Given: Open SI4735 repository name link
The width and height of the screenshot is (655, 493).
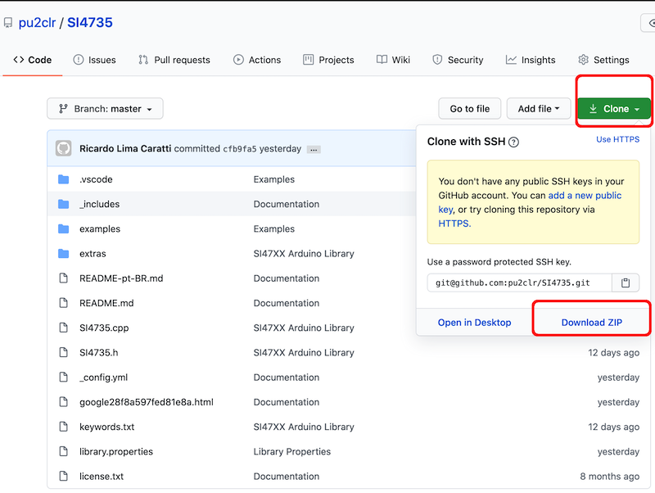Looking at the screenshot, I should pyautogui.click(x=90, y=23).
